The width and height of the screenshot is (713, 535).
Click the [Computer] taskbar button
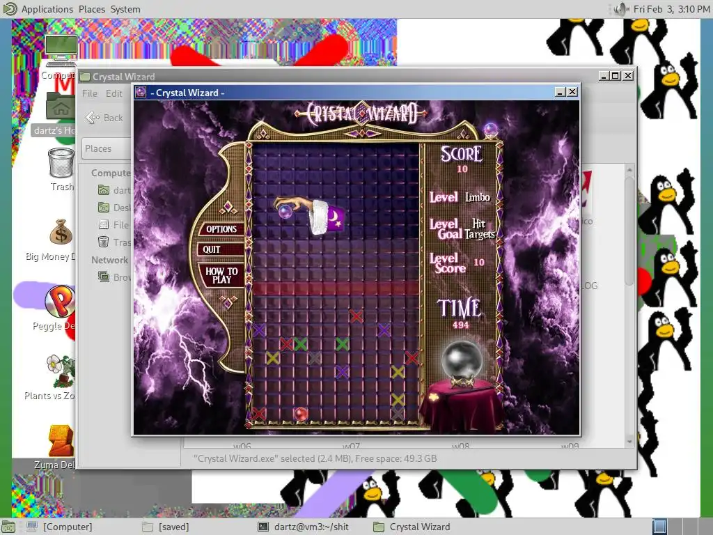[x=60, y=527]
